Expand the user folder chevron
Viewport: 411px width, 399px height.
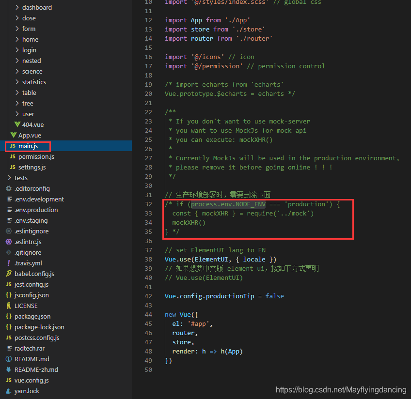tap(17, 114)
